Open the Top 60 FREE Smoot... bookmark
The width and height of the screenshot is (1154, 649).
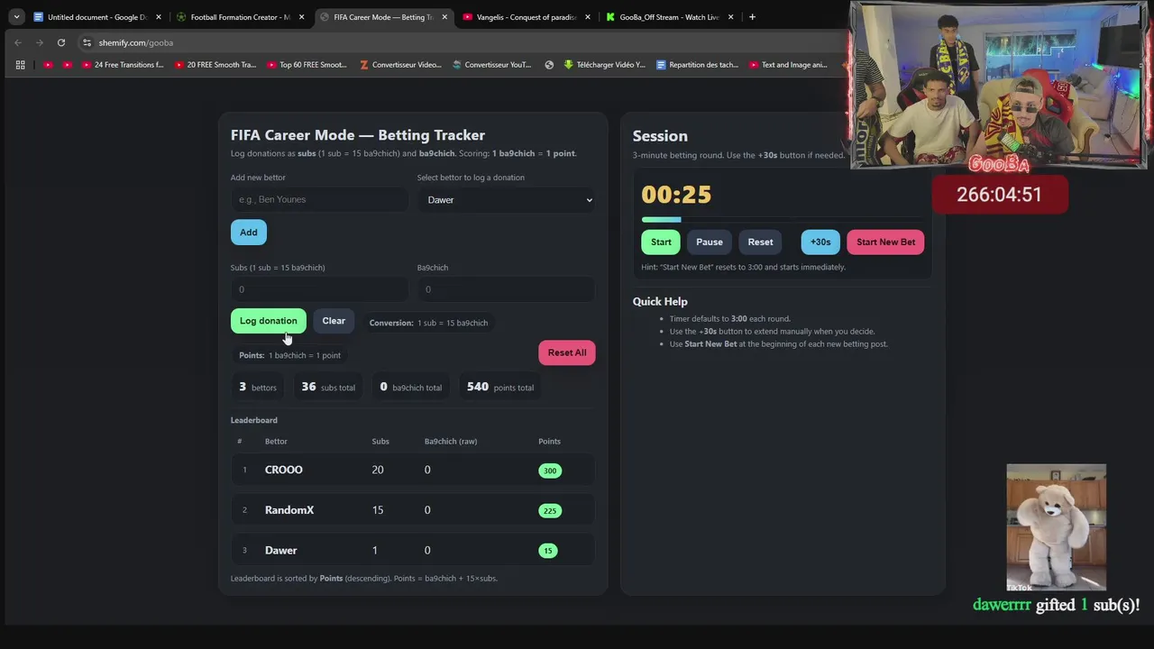307,65
